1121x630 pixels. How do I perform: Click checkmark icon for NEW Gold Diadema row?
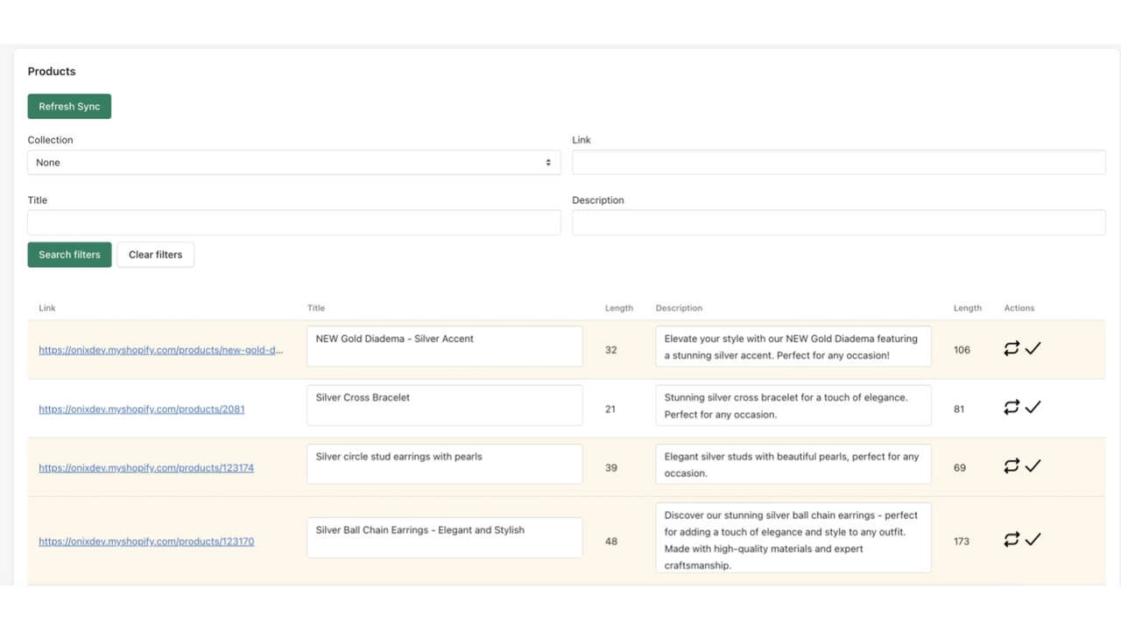point(1033,348)
